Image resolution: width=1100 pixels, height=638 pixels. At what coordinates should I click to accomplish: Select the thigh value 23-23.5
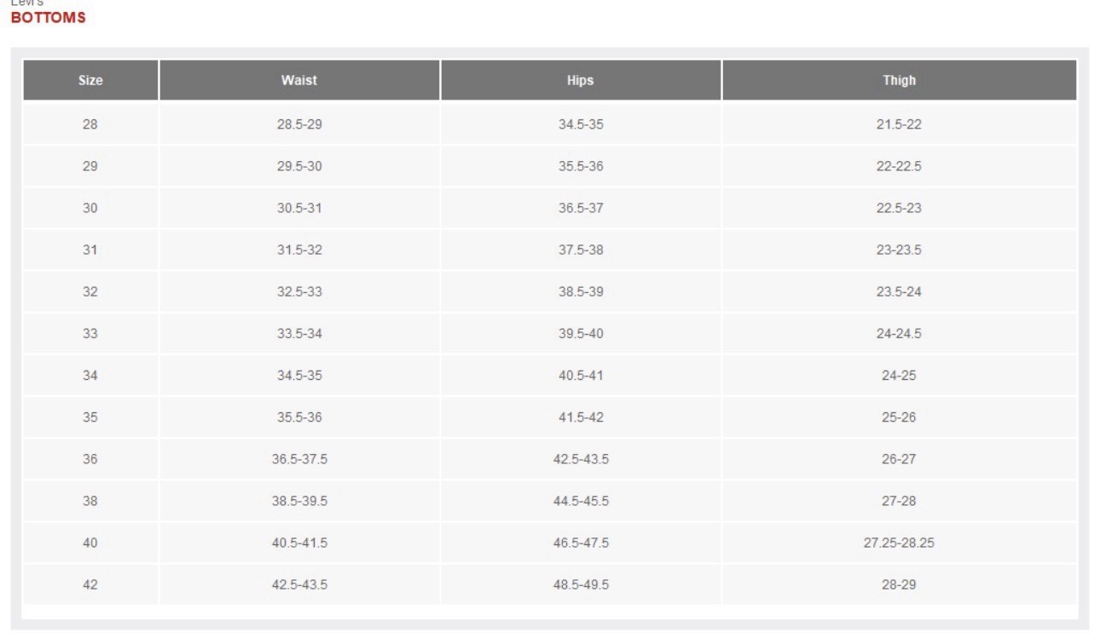[899, 250]
